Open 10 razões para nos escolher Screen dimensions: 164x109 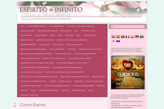pos(31,72)
